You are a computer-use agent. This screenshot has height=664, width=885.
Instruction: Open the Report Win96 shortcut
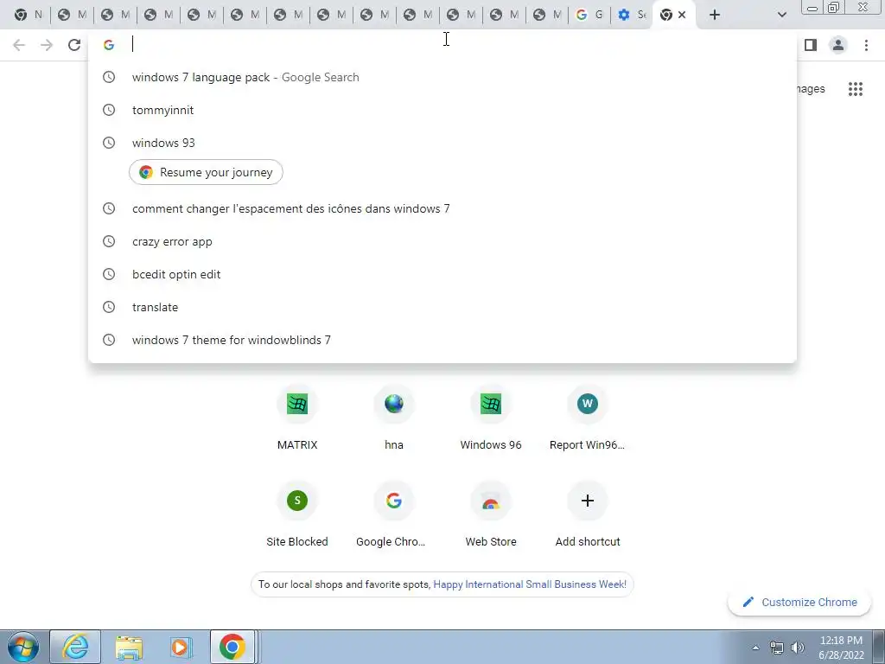coord(588,418)
